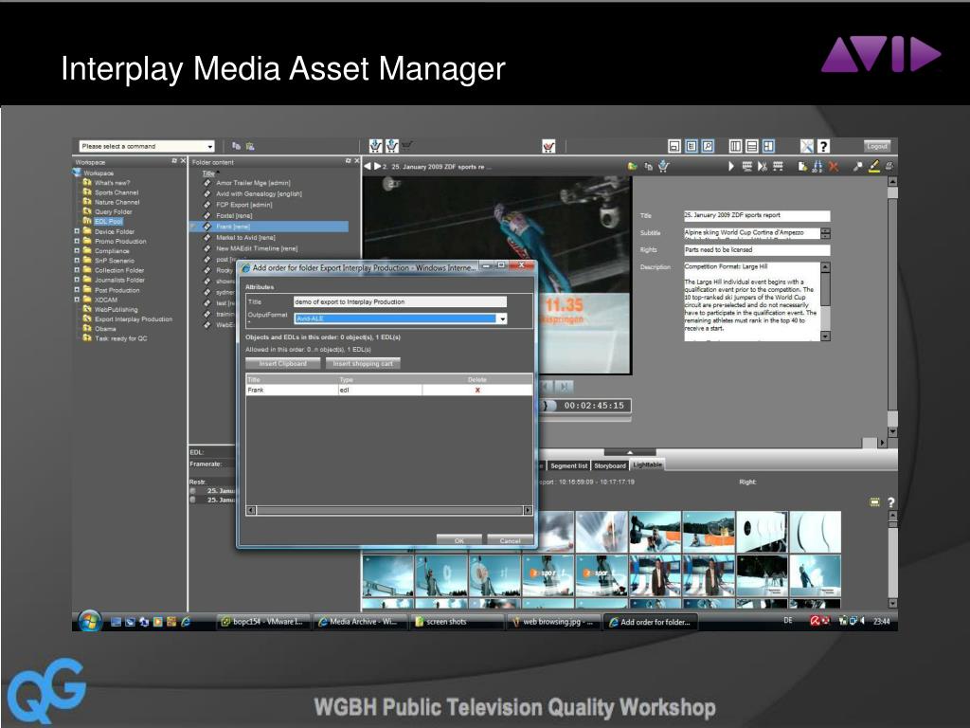Click the greyed-out shopping cart icon

(x=406, y=145)
